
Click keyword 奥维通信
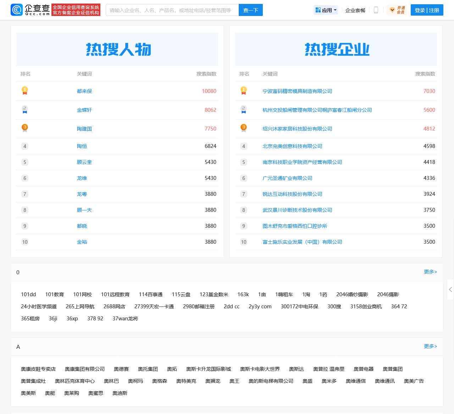[x=356, y=381]
